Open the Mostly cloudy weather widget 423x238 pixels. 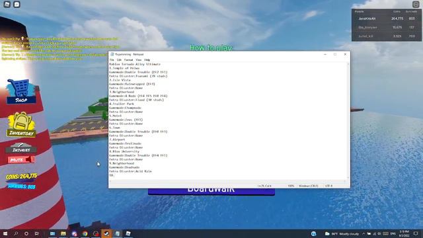point(342,233)
